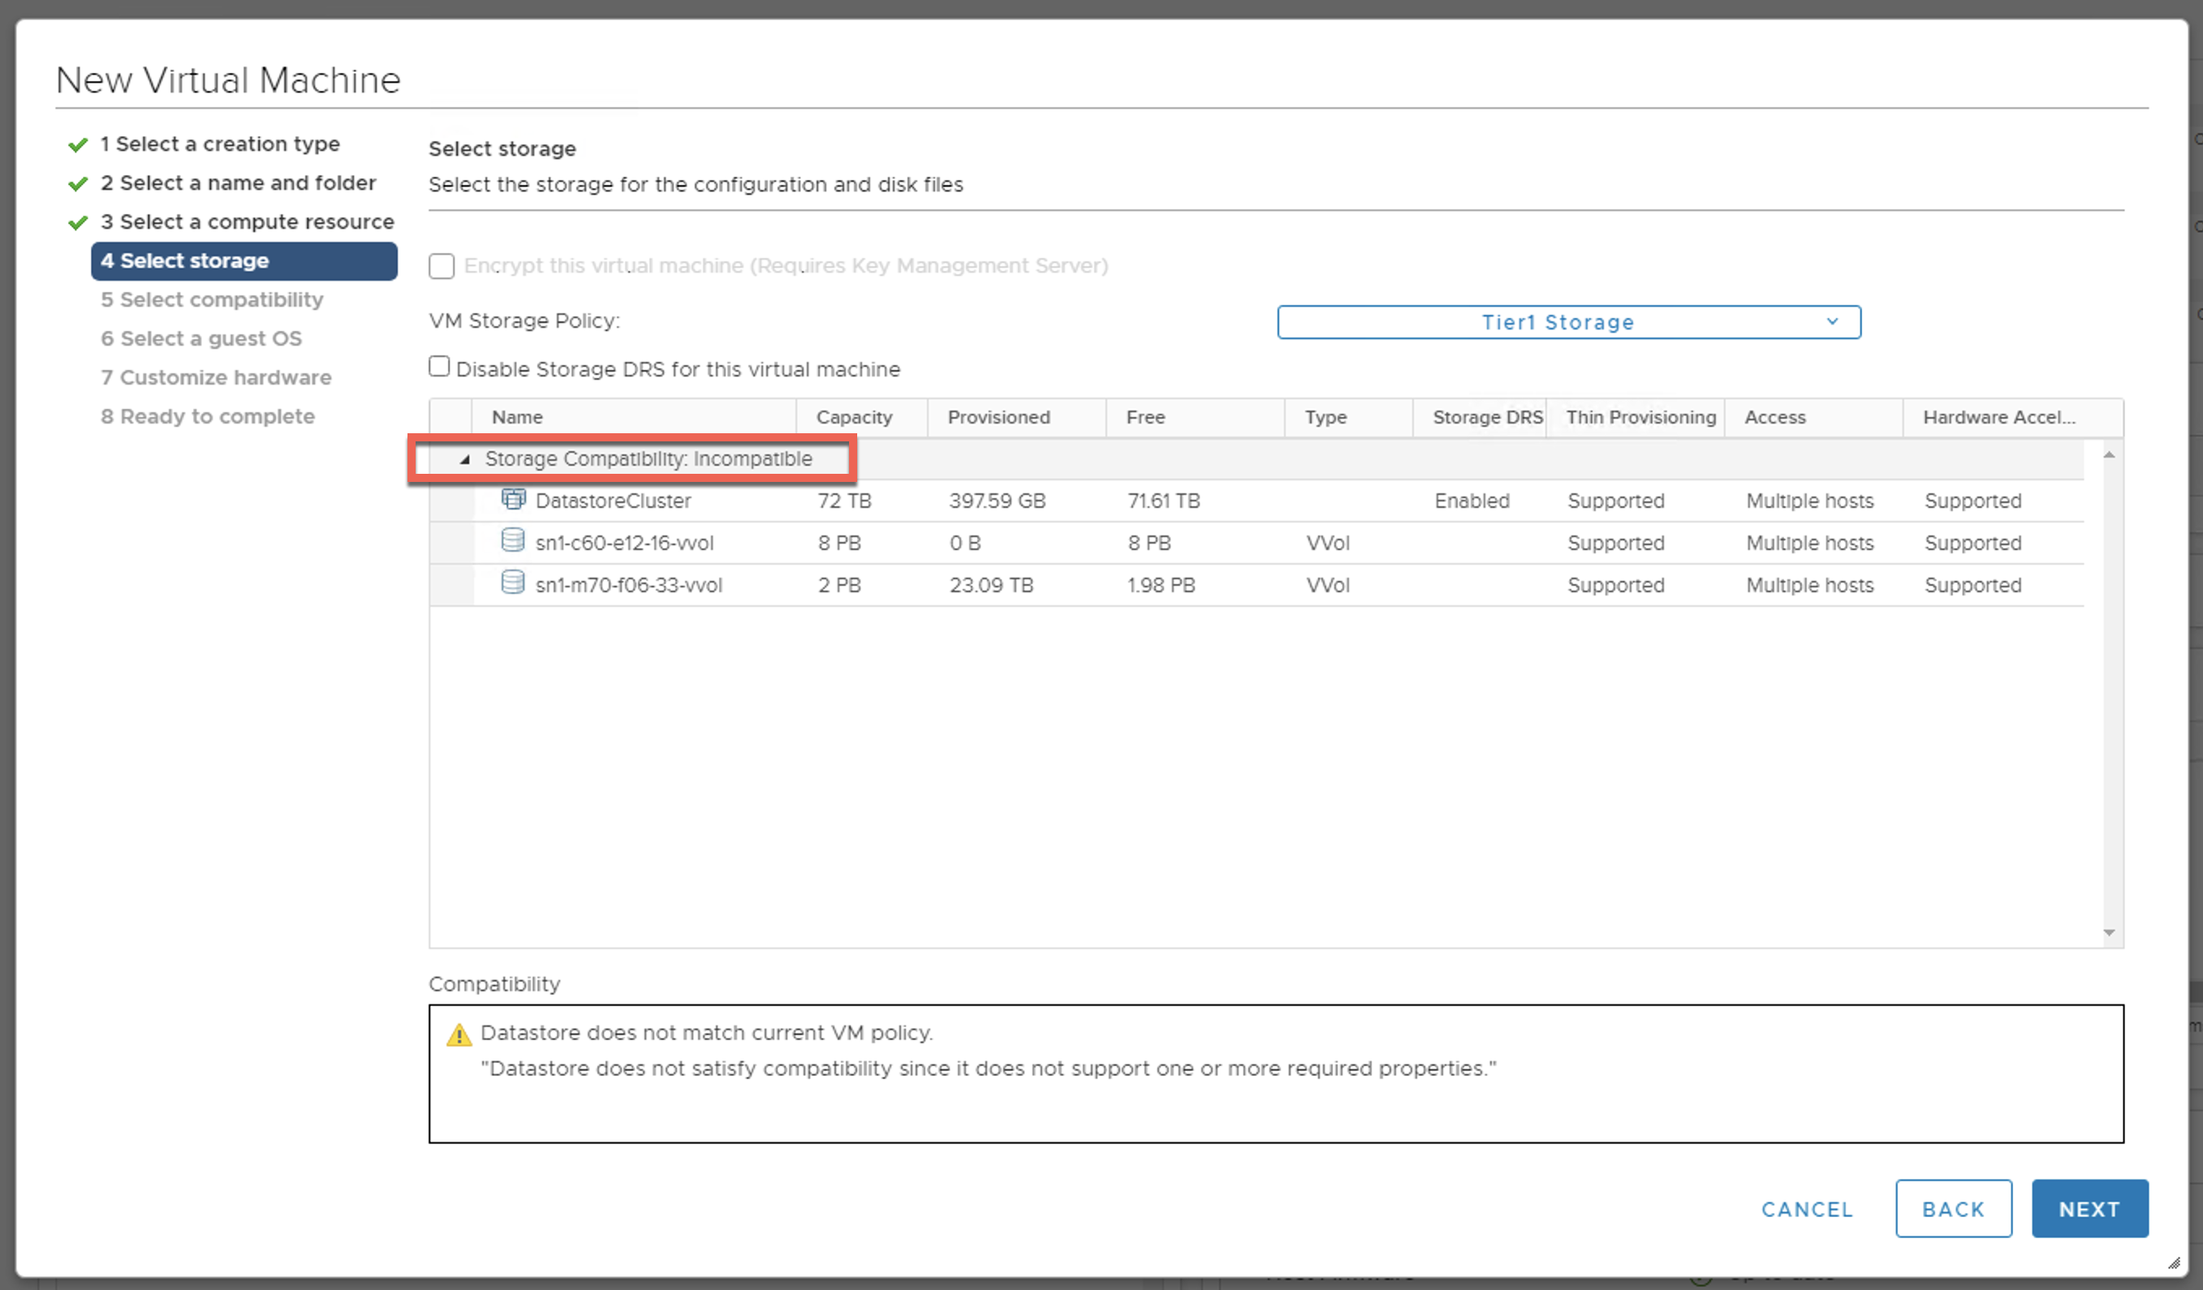
Task: Select the sn1-m70-f06-33-vvol row name
Action: click(x=628, y=585)
